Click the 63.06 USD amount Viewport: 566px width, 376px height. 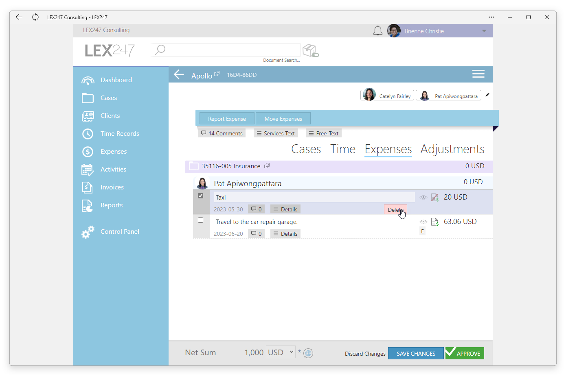pos(460,222)
